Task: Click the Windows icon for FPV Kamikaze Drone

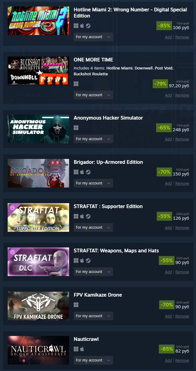Action: 76,305
